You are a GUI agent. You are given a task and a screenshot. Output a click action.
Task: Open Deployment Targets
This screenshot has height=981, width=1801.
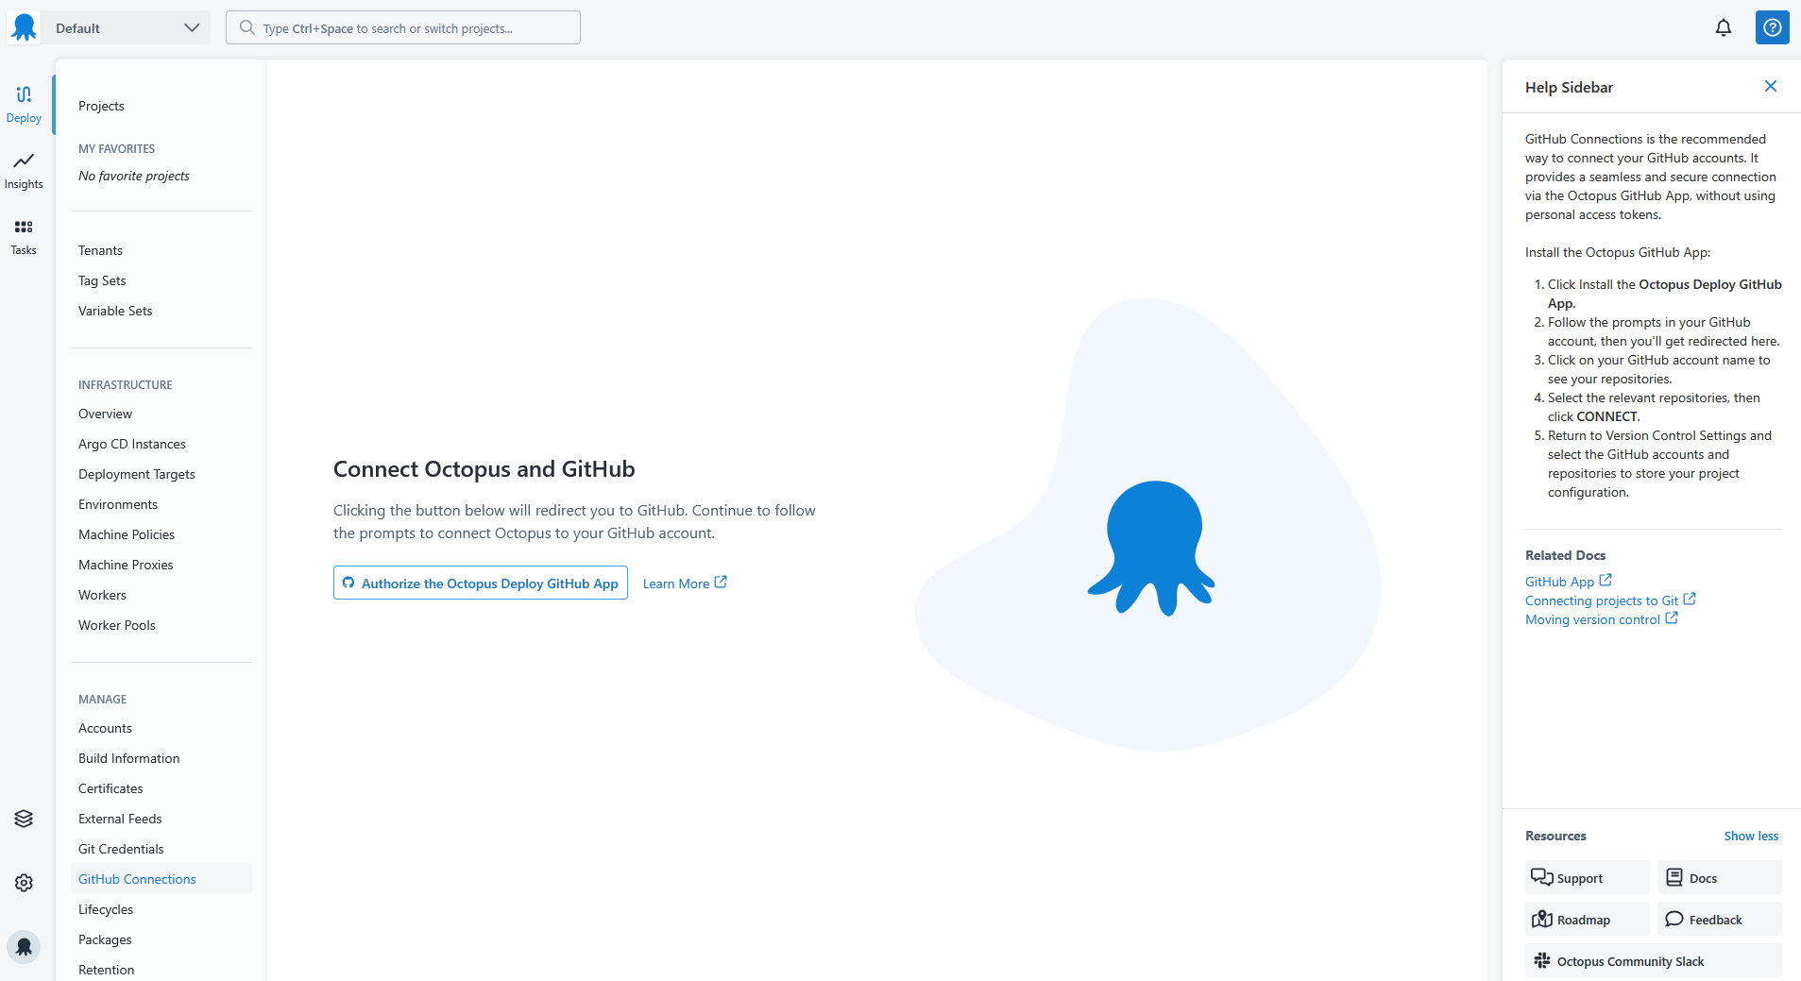[137, 474]
